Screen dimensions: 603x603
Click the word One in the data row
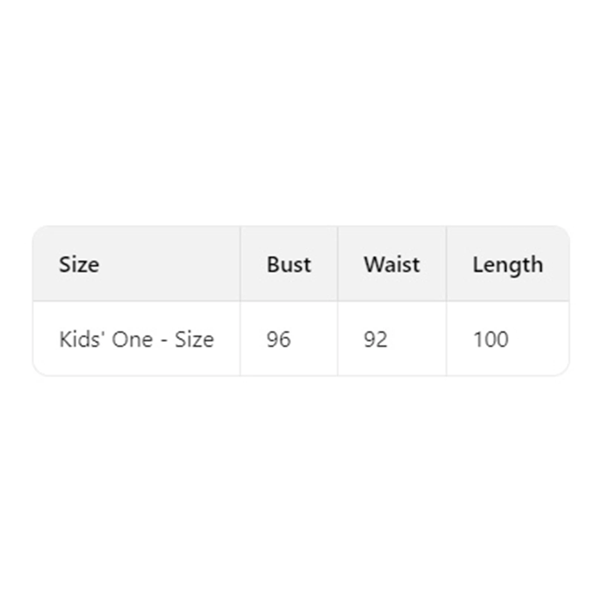click(133, 339)
